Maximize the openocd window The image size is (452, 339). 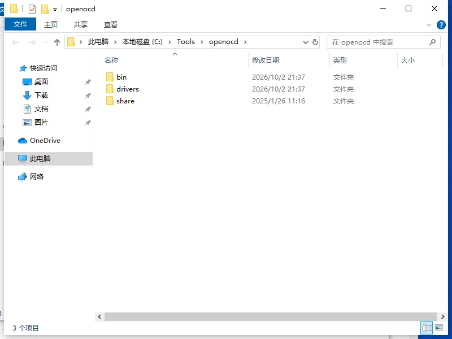[408, 8]
